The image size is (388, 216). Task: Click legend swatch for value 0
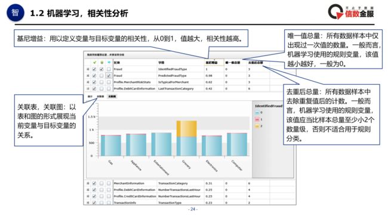point(257,113)
